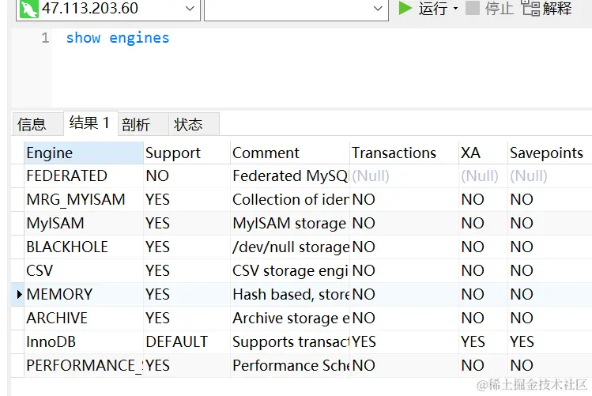Select the MRG_MYISAM engine cell
This screenshot has height=396, width=592.
[x=84, y=200]
